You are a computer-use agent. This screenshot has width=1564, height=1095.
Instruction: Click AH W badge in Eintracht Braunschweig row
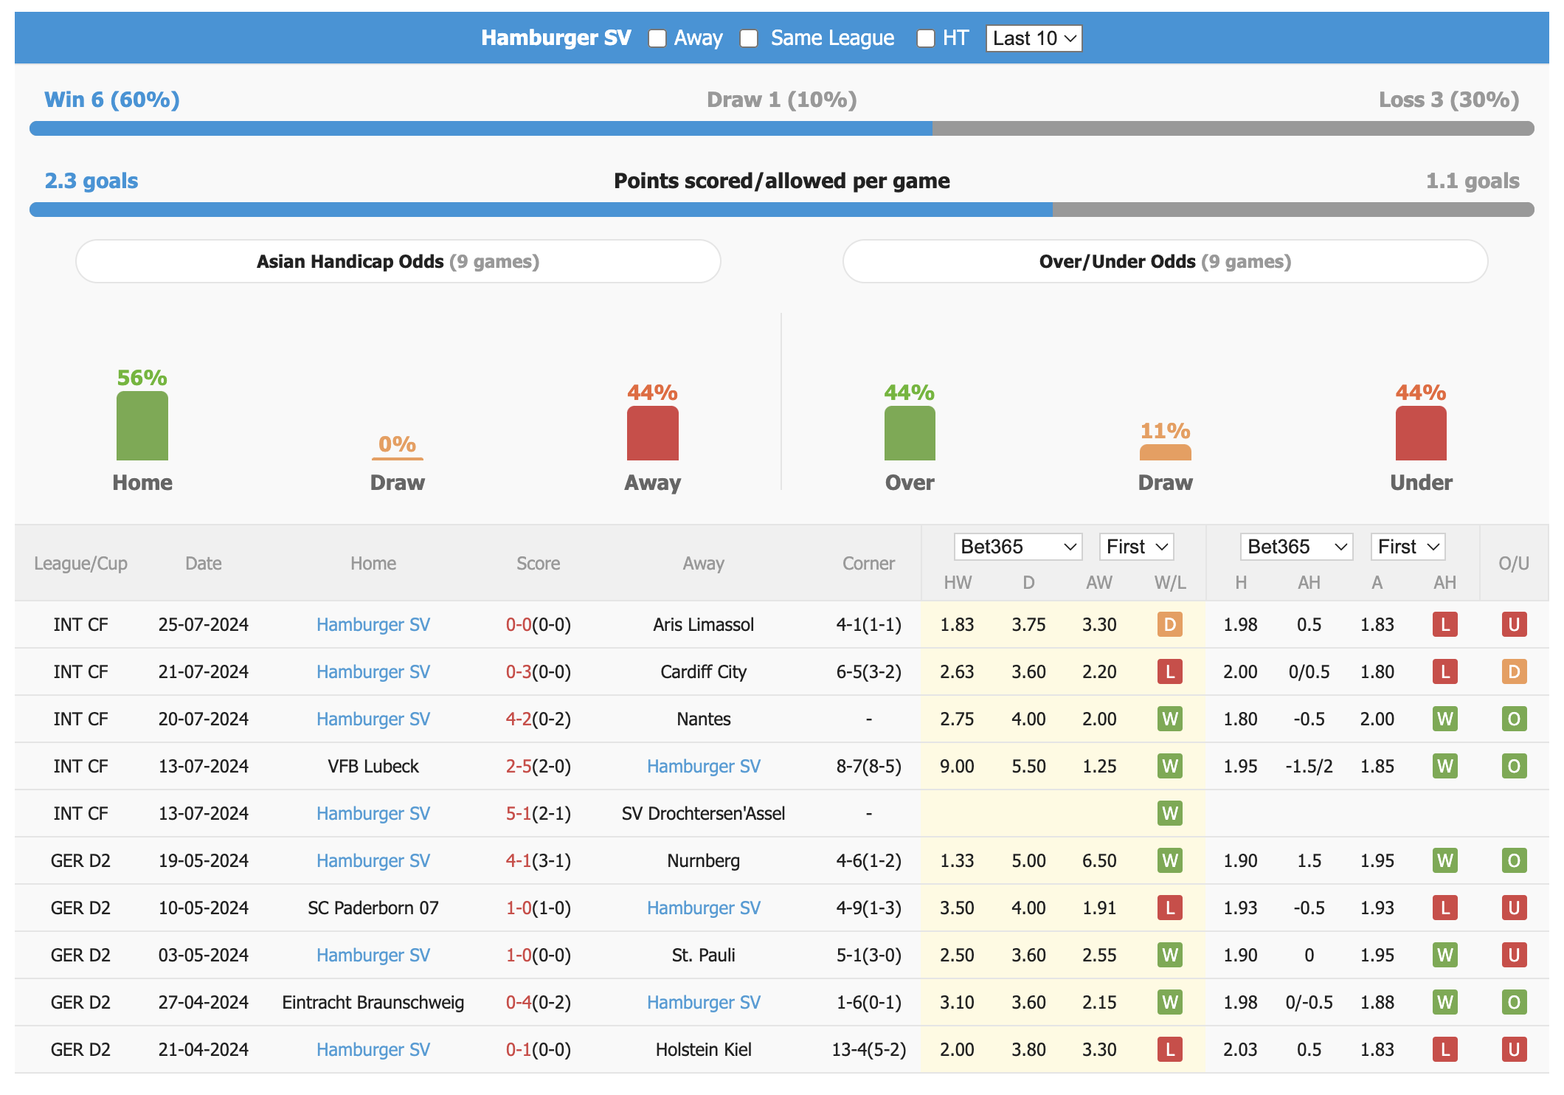point(1445,1002)
